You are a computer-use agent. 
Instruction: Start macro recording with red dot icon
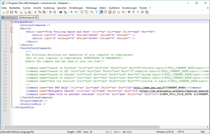pyautogui.click(x=129, y=12)
